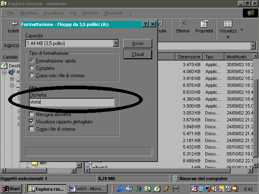Image resolution: width=259 pixels, height=194 pixels.
Task: Click the volume speaker icon in the tray
Action: coord(214,189)
